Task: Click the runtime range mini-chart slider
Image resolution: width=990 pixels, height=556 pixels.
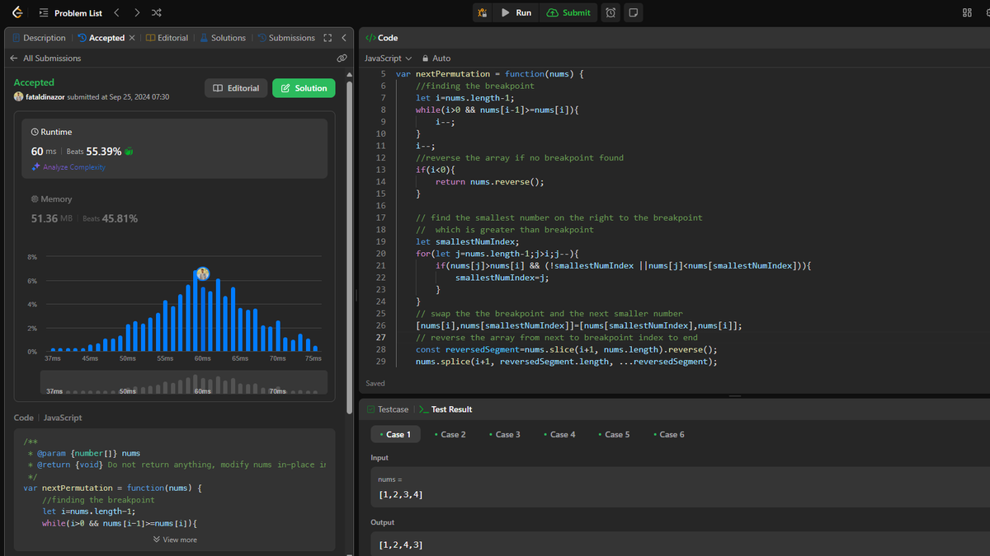Action: (184, 382)
